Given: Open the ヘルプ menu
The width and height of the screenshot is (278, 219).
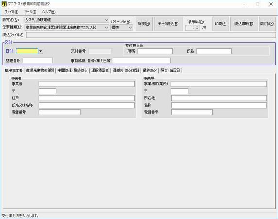Looking at the screenshot, I should pos(49,12).
